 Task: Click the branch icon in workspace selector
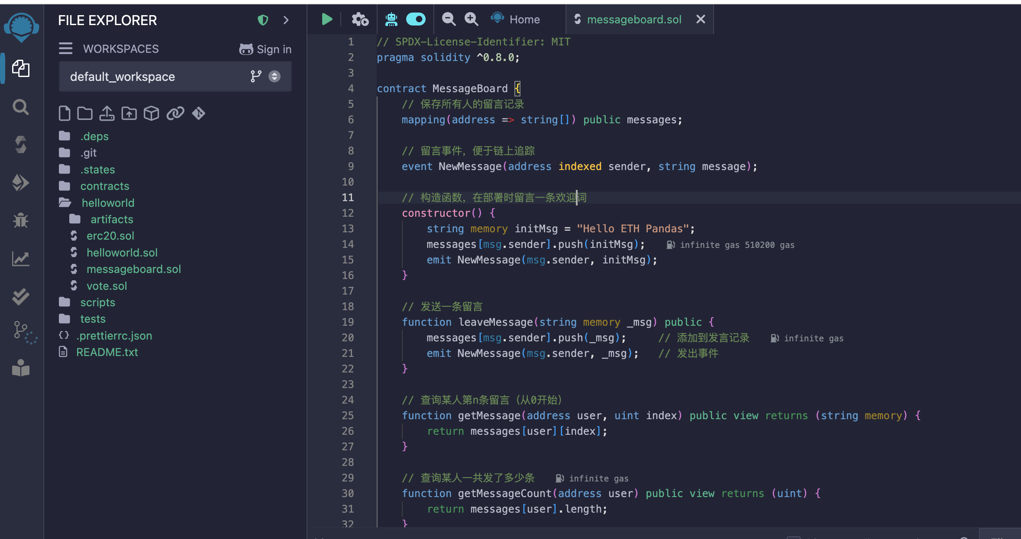coord(256,77)
